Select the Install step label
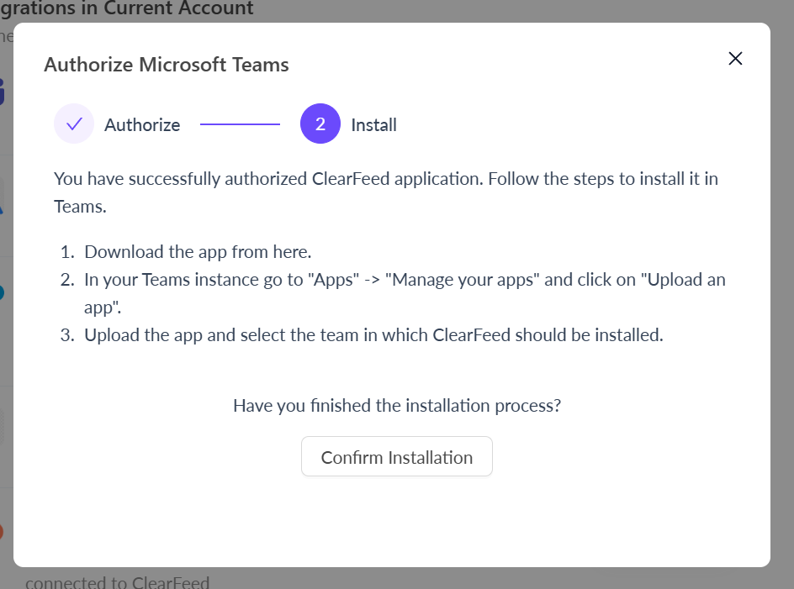This screenshot has height=589, width=794. 373,125
